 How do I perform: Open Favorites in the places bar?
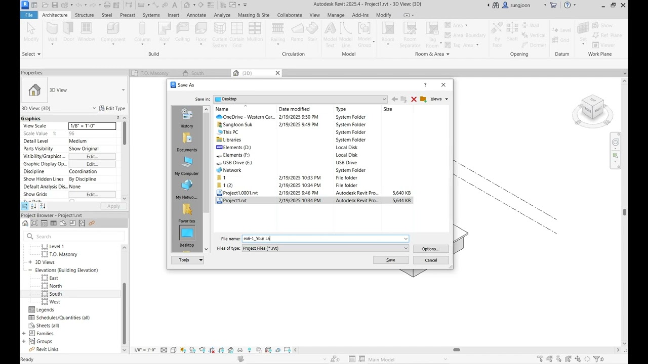(x=187, y=213)
